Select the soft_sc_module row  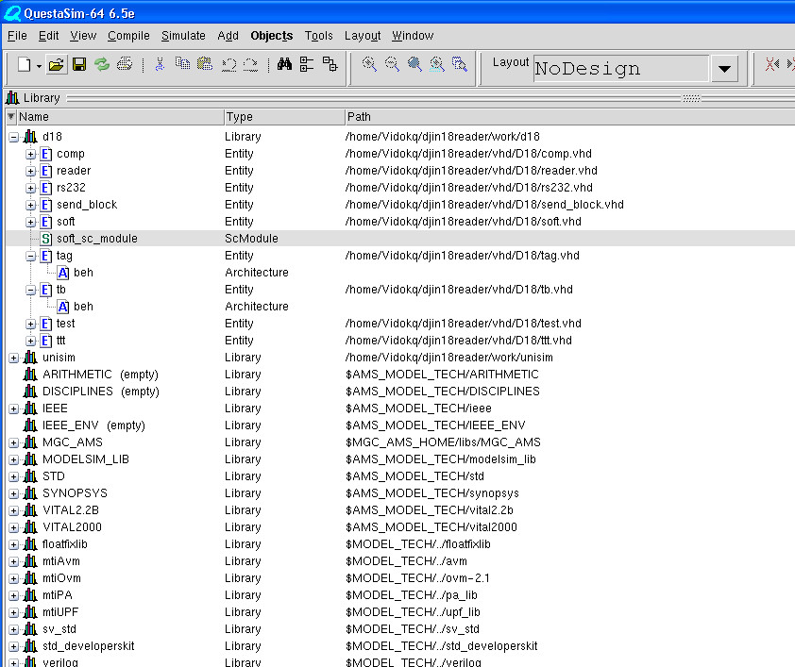(x=400, y=239)
